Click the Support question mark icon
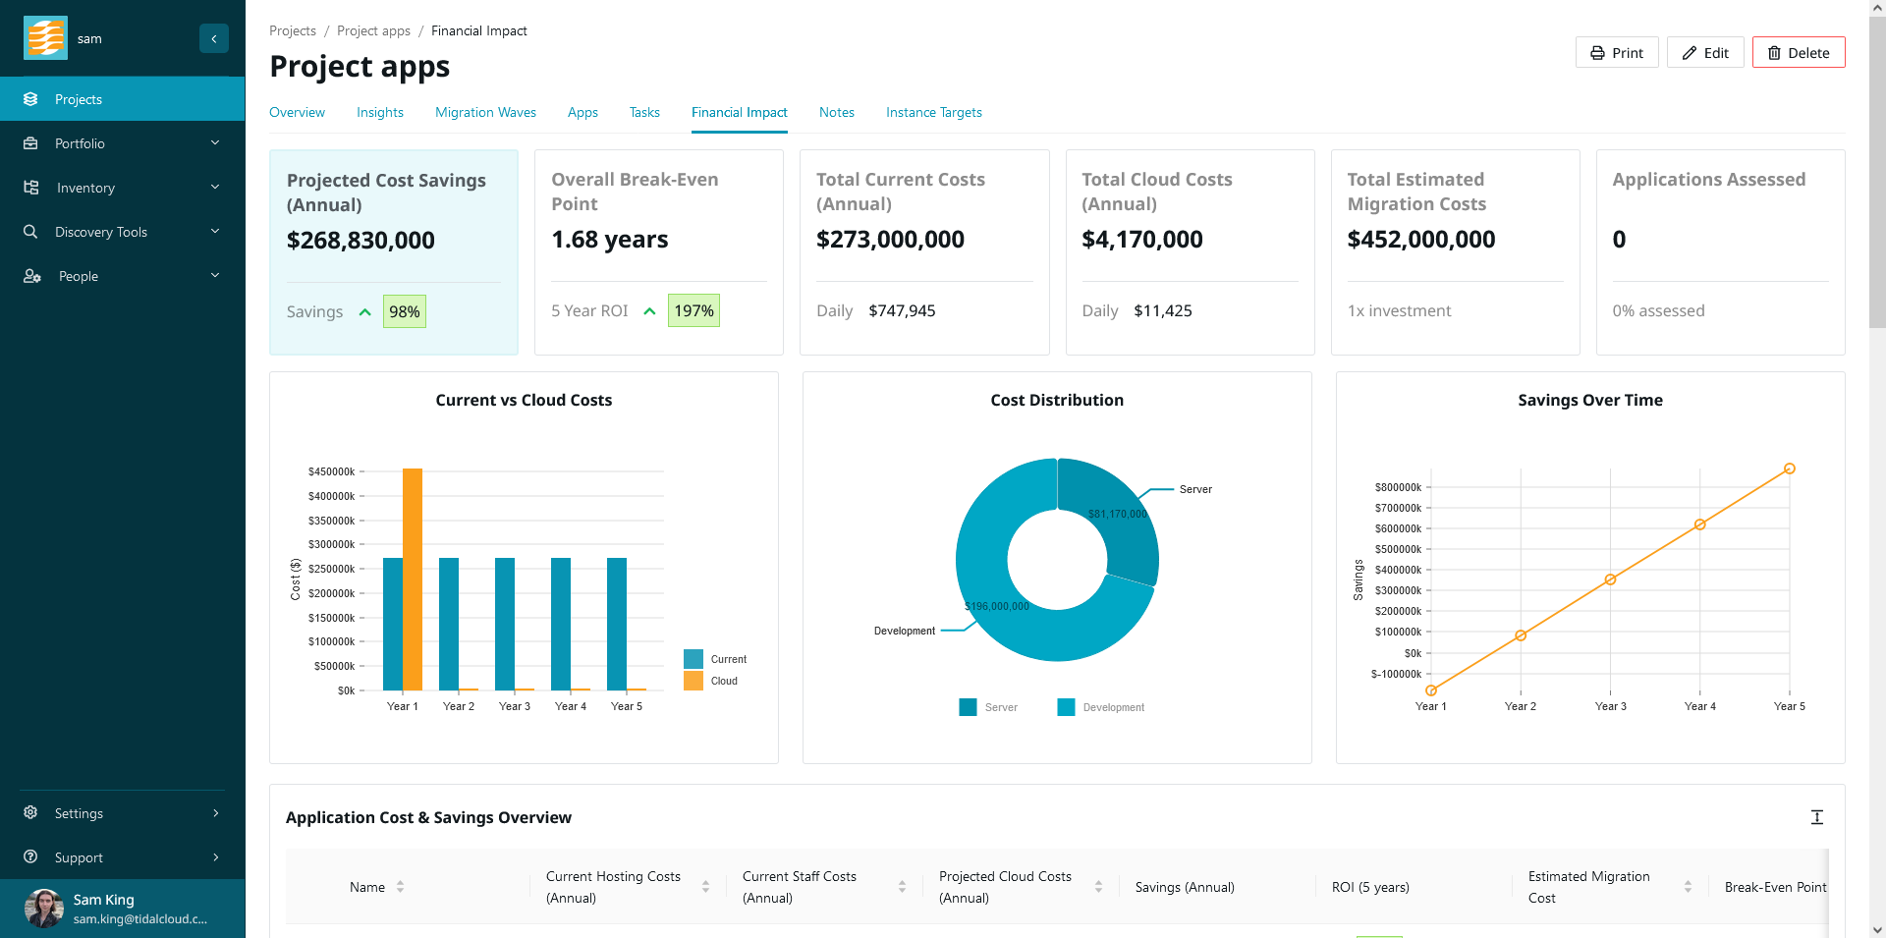This screenshot has height=938, width=1886. coord(30,857)
